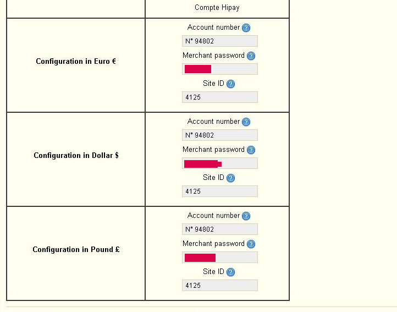Show help for Pound Site ID

pos(230,272)
